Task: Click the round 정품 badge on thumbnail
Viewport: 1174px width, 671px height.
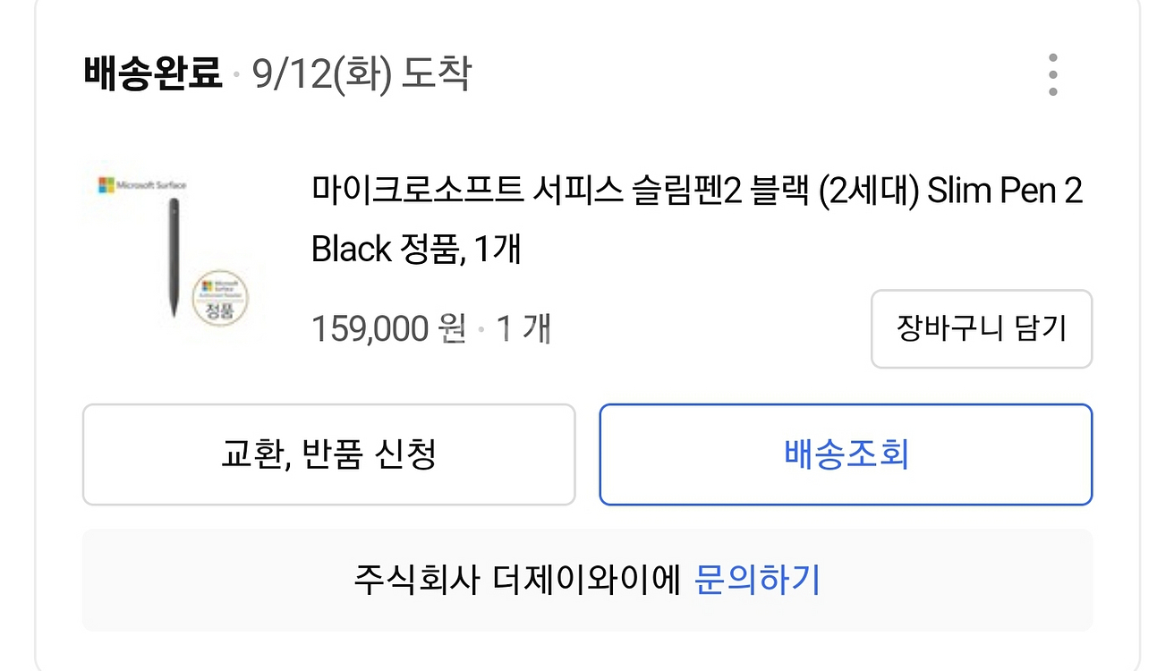Action: click(219, 296)
